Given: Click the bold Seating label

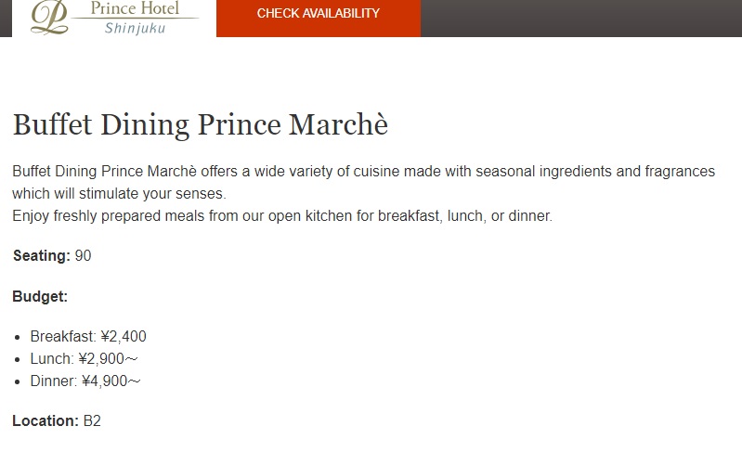Looking at the screenshot, I should [42, 256].
